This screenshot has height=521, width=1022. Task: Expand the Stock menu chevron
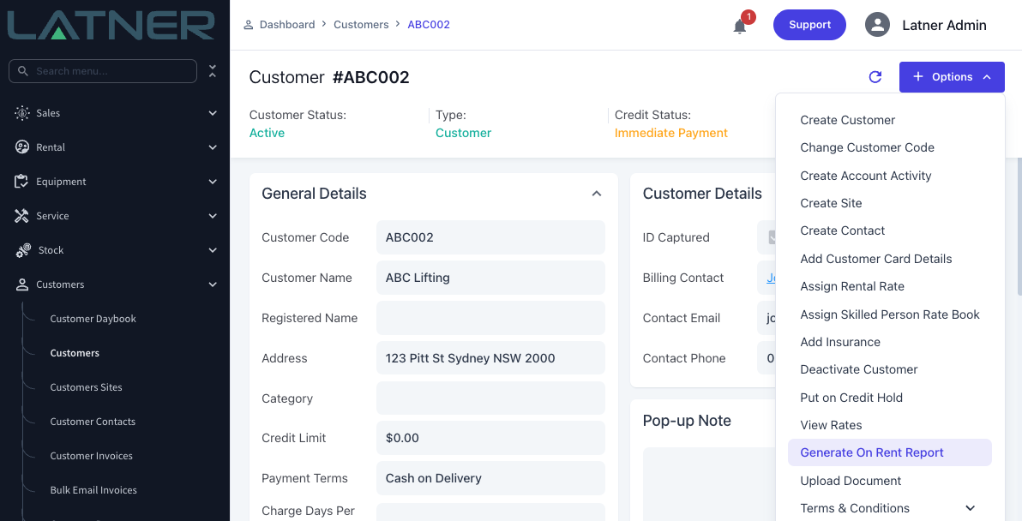pyautogui.click(x=213, y=250)
